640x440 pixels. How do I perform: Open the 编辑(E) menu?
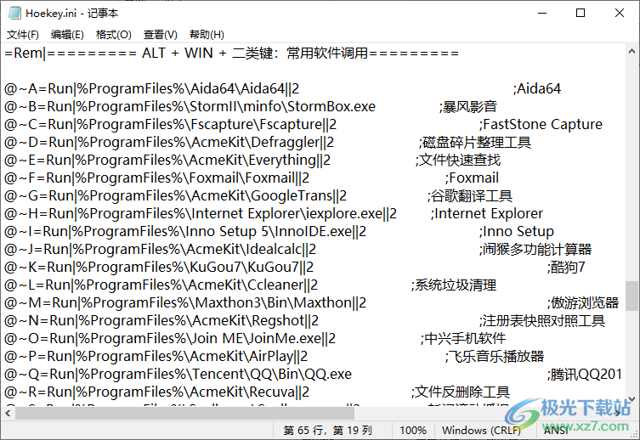coord(67,35)
